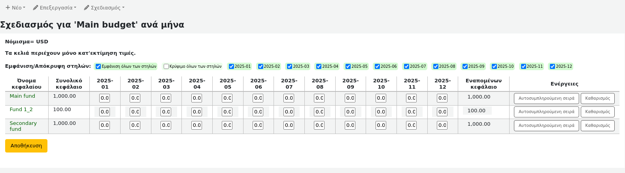Tick the 'Κρύψιμο όλων των στηλών' checkbox
This screenshot has height=173, width=625.
[x=166, y=67]
